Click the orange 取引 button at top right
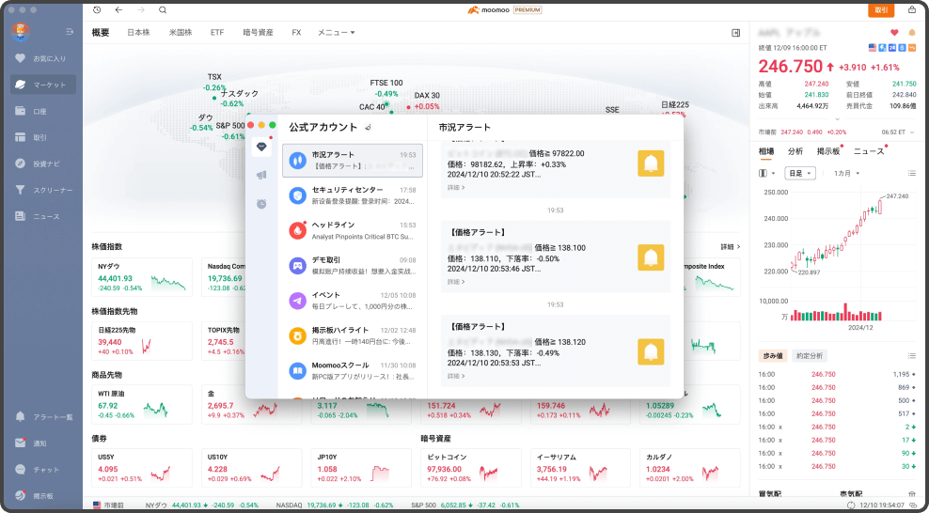Viewport: 929px width, 513px height. coord(881,10)
